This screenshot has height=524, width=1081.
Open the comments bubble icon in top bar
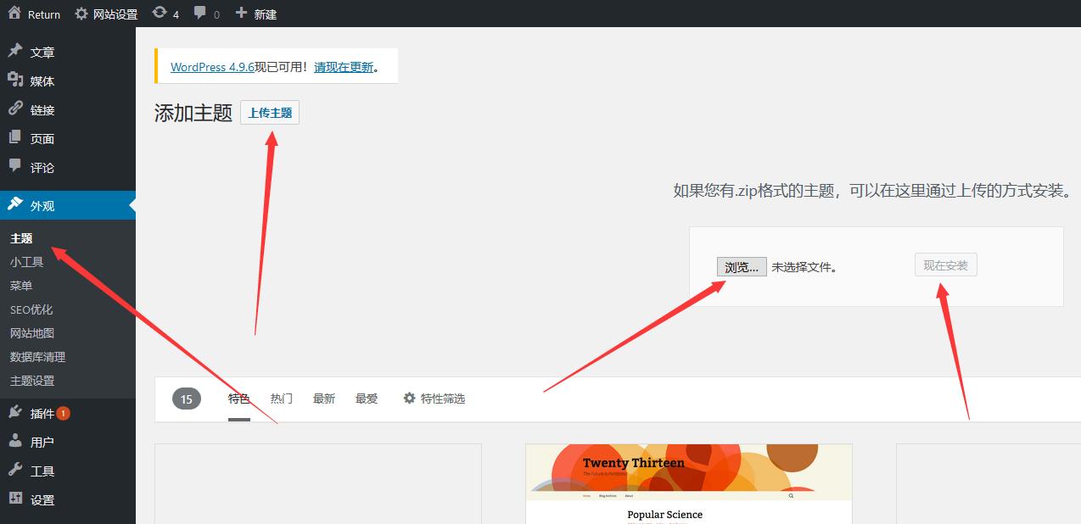pos(200,14)
